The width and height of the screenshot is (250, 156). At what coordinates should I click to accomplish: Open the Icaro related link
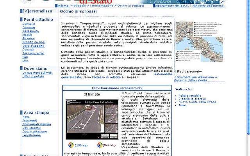182,105
